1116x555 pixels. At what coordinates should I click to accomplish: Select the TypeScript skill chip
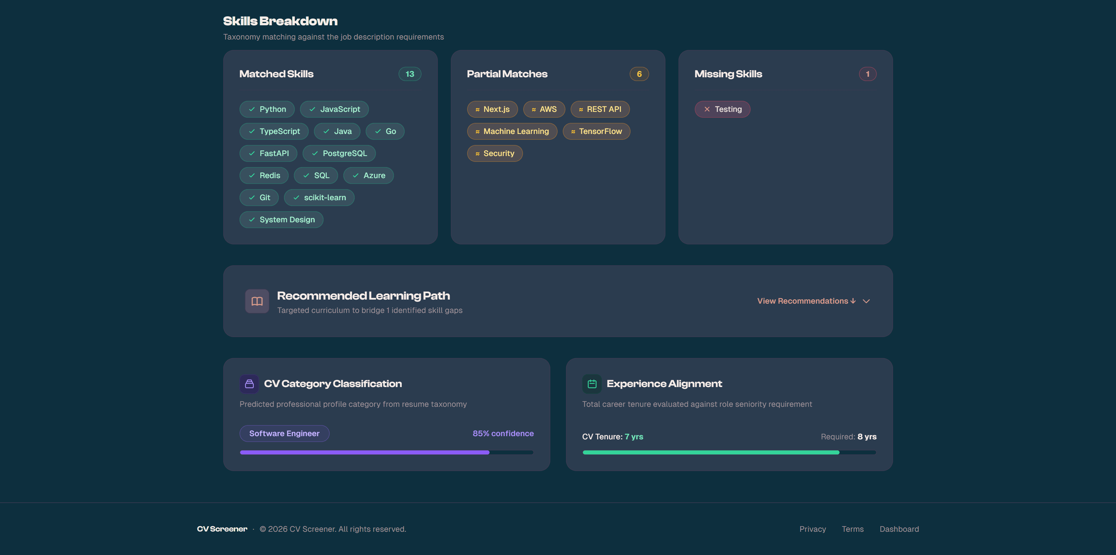coord(274,131)
